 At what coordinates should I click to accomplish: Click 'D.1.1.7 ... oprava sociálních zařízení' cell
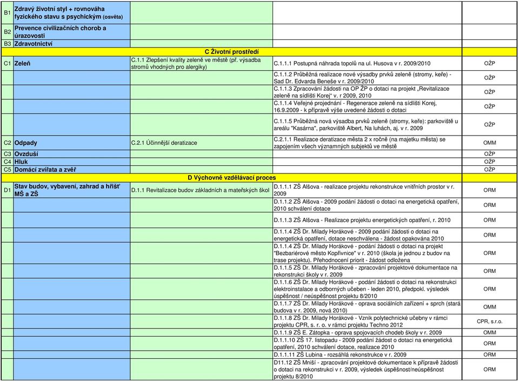[368, 307]
